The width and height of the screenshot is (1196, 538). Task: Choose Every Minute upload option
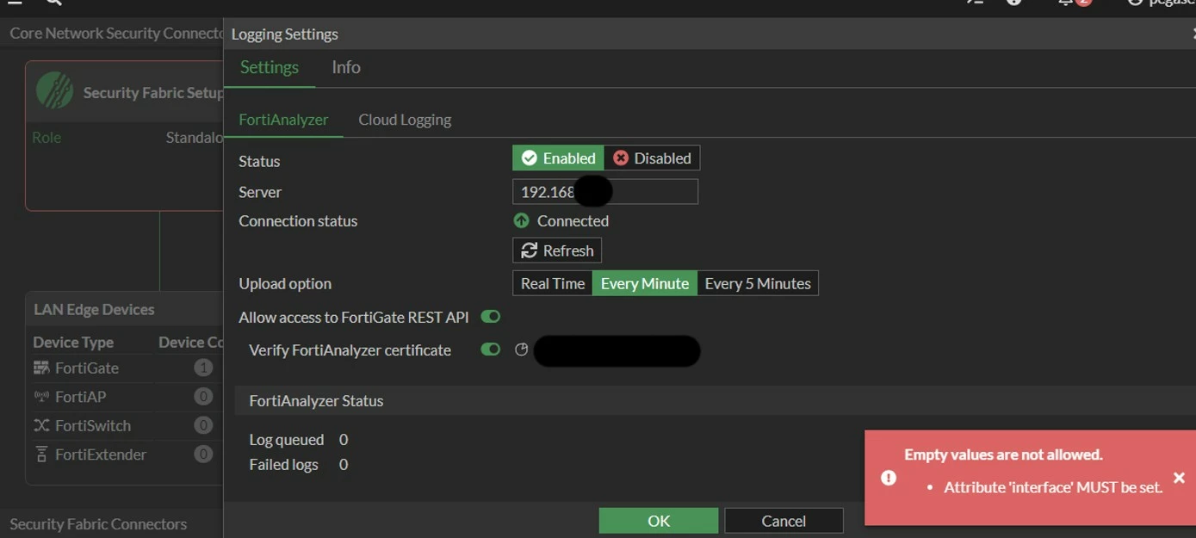pos(645,283)
